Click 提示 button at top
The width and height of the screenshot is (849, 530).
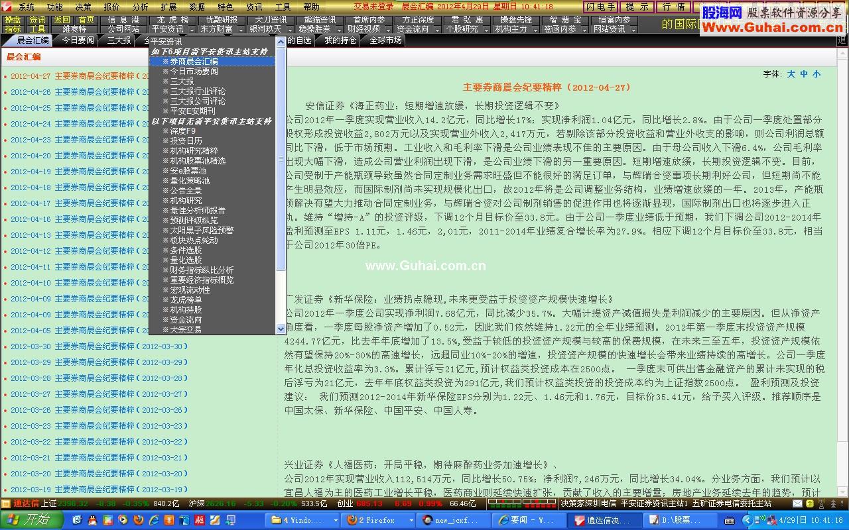click(637, 7)
